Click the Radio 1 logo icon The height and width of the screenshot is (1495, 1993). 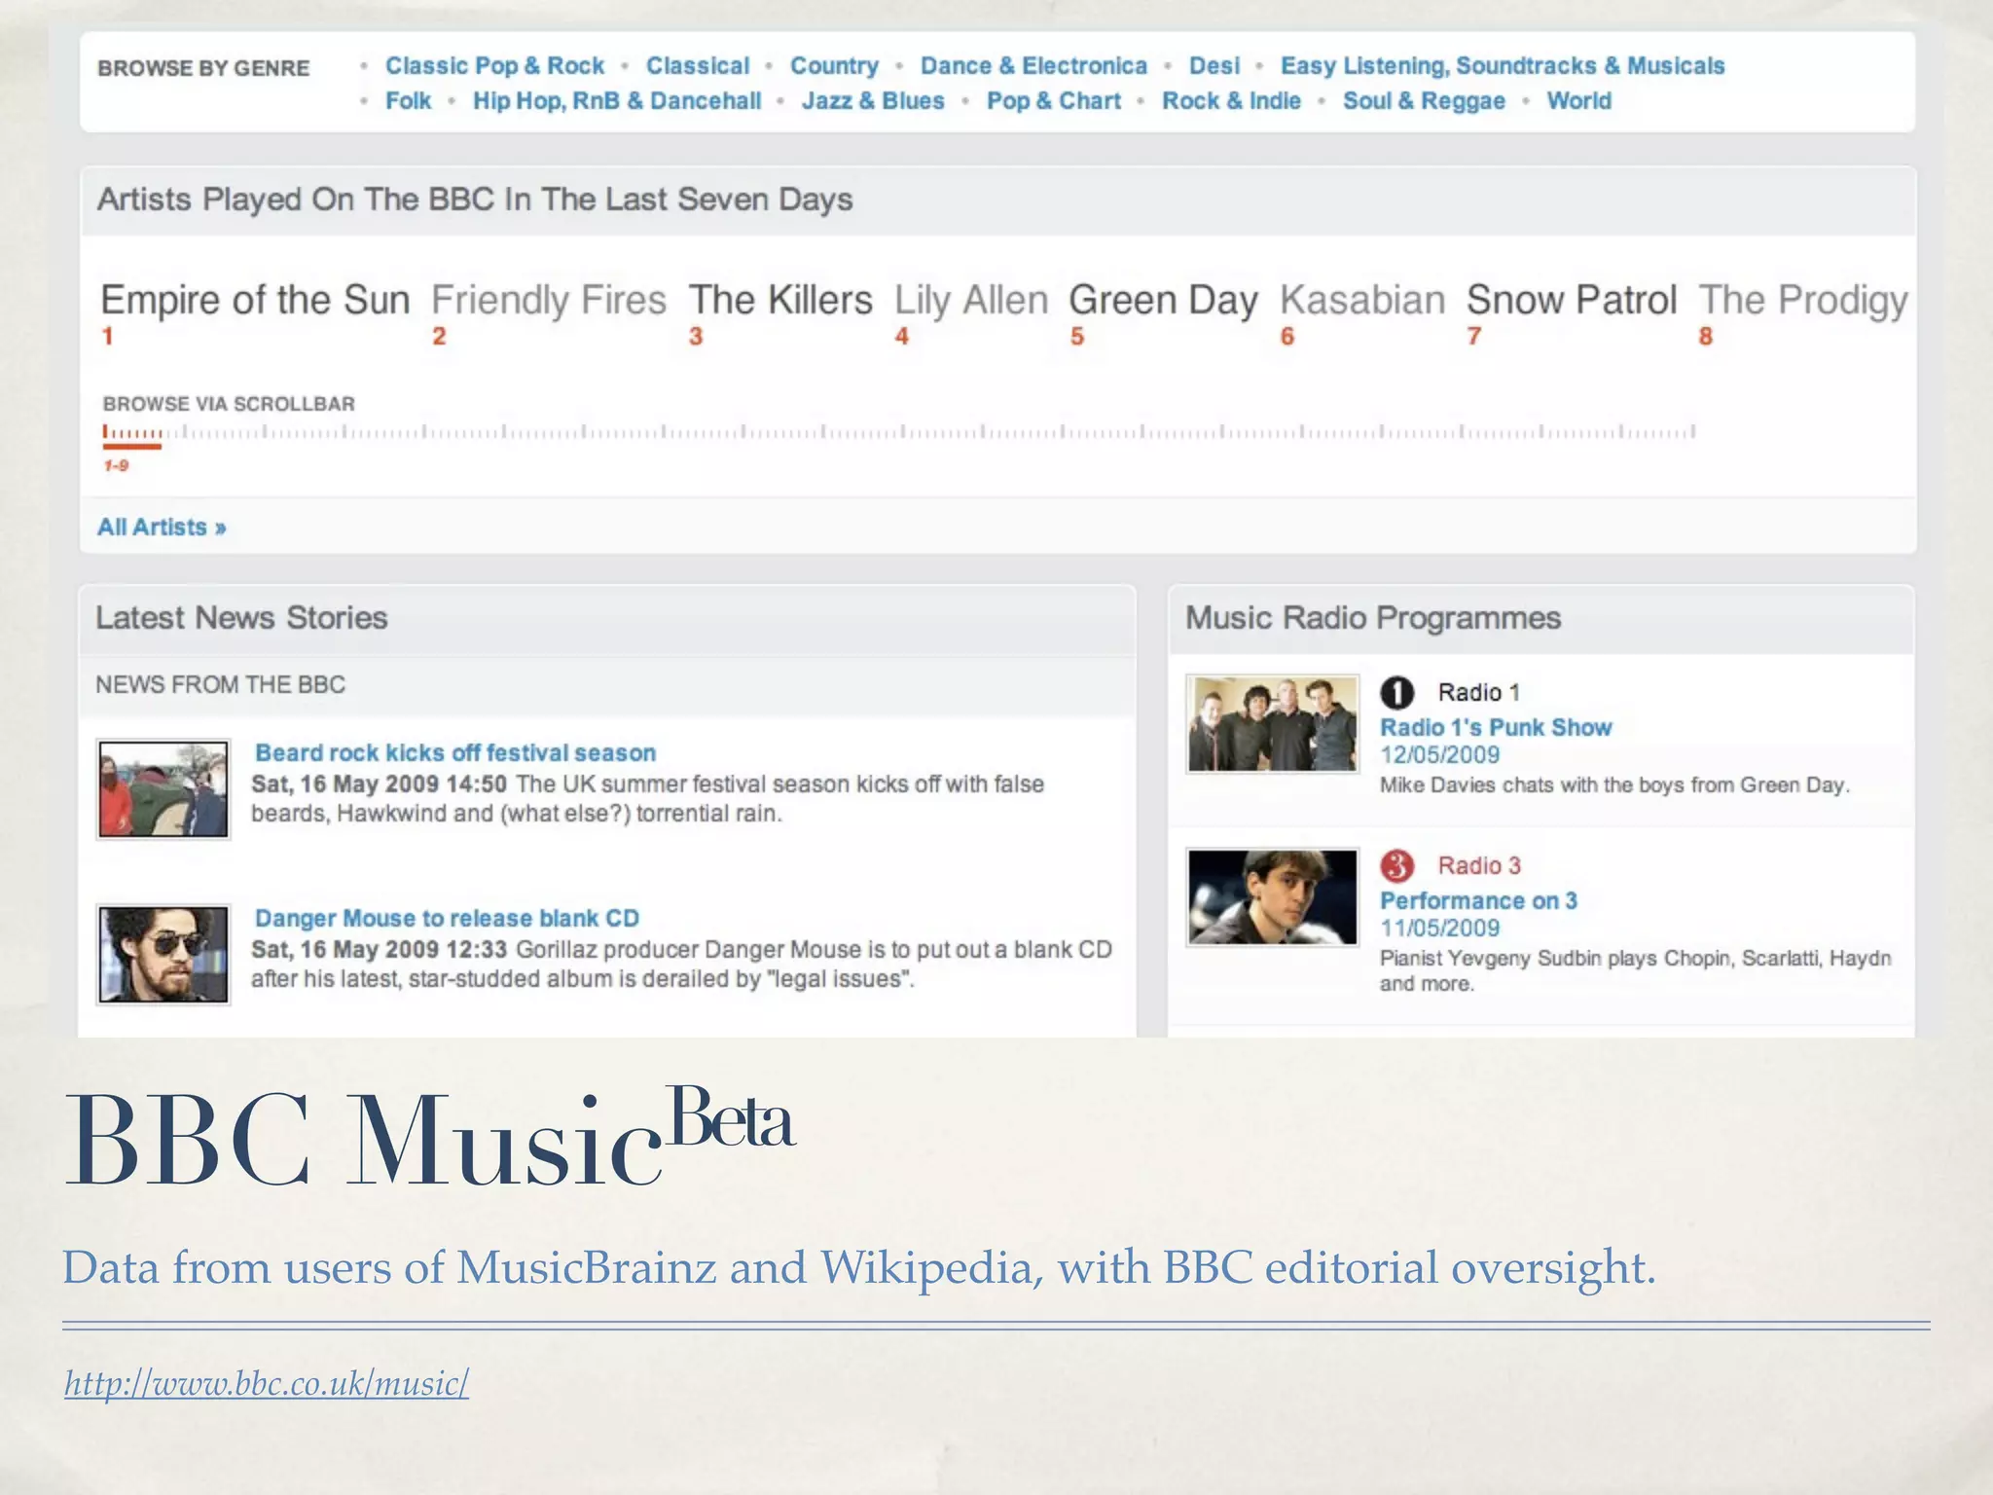point(1396,693)
